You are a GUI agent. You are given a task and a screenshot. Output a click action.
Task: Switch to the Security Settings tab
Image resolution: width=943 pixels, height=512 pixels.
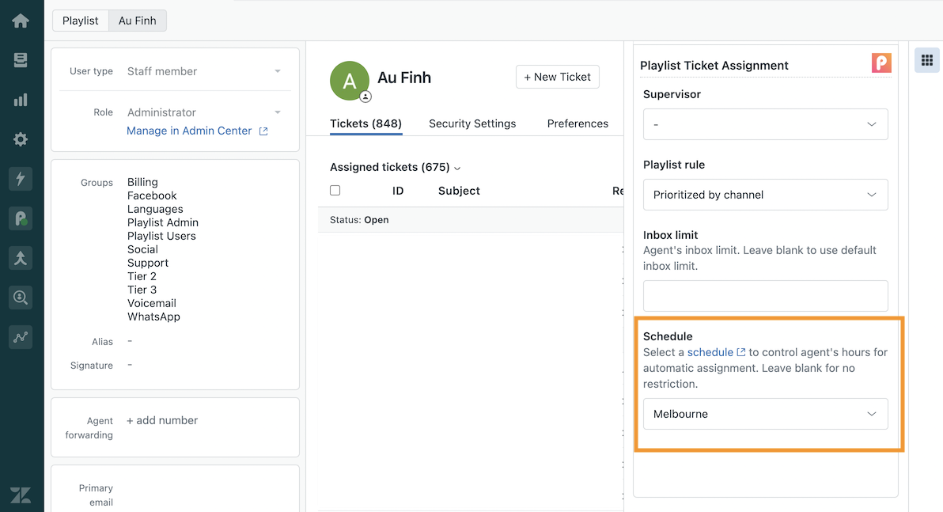[x=472, y=123]
